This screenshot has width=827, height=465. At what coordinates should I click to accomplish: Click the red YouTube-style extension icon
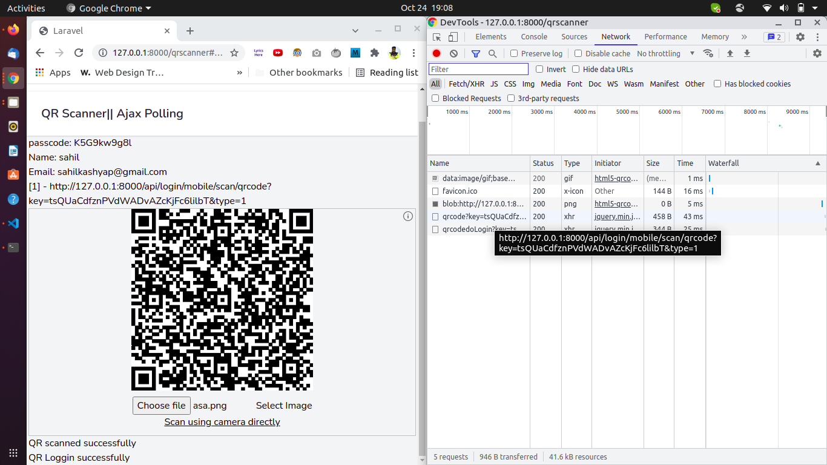tap(278, 53)
